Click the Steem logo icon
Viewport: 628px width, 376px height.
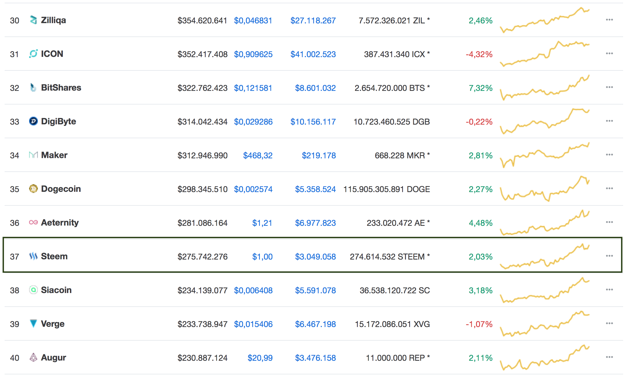pos(33,256)
